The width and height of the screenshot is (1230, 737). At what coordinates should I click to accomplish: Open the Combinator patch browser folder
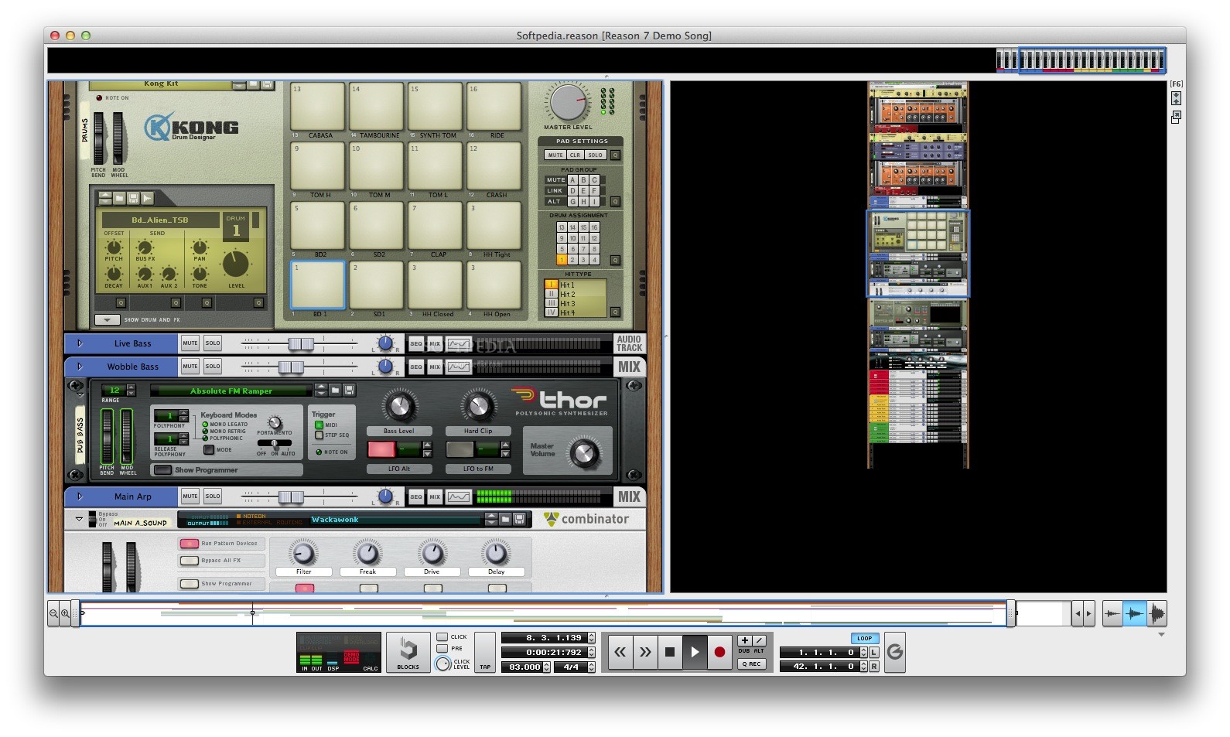pos(505,519)
